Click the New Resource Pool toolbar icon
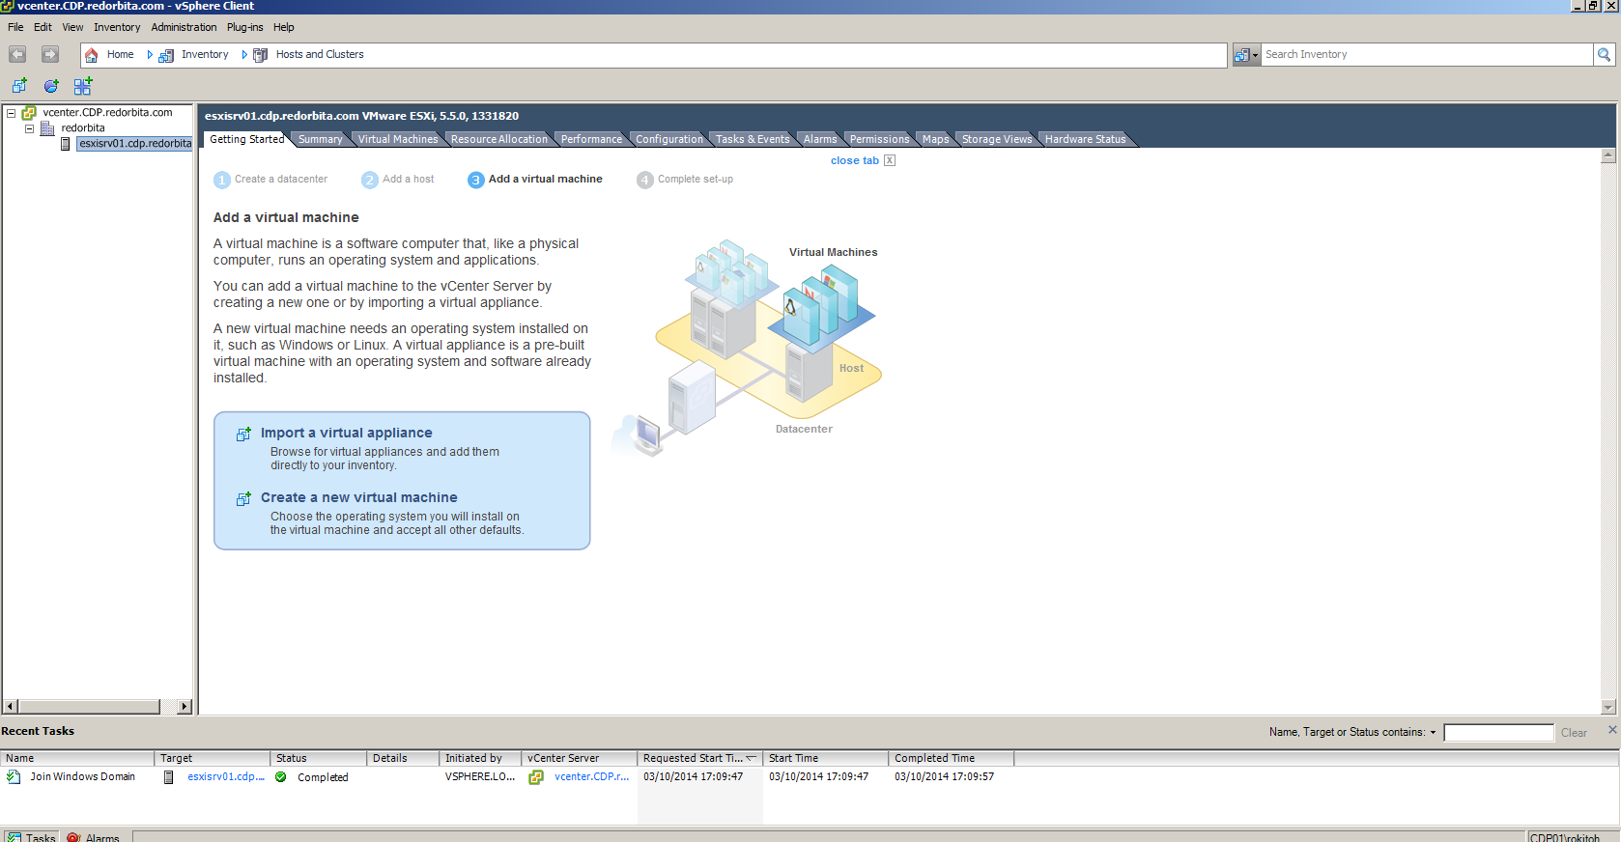 tap(51, 86)
